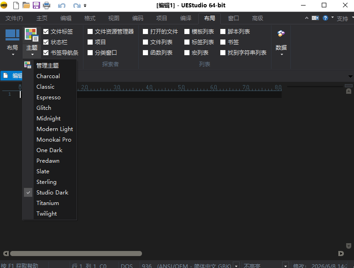Viewport: 354px width, 268px height.
Task: Open the encoding dropdown in status bar
Action: [x=236, y=266]
